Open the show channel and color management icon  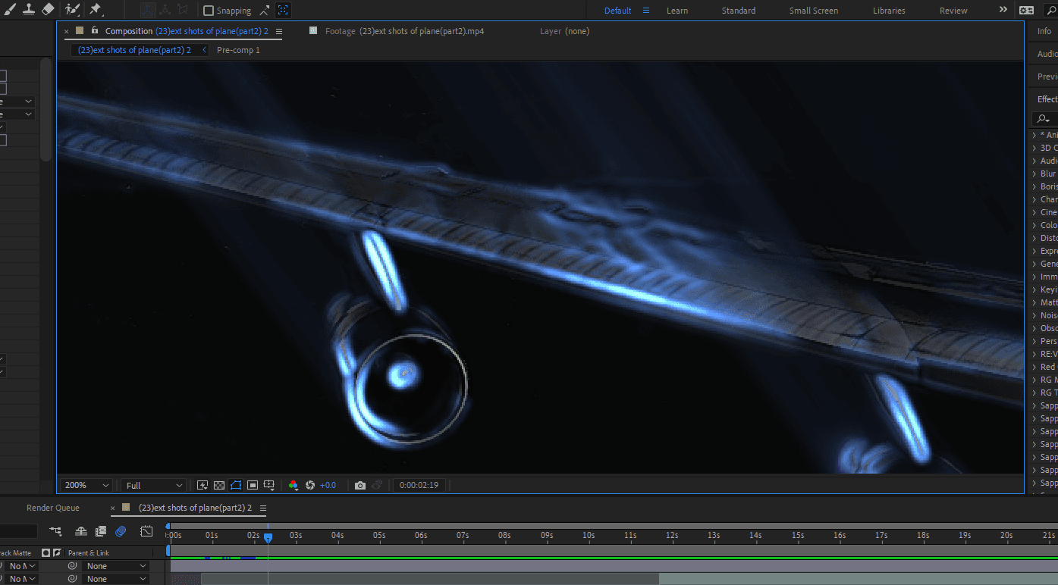(294, 485)
